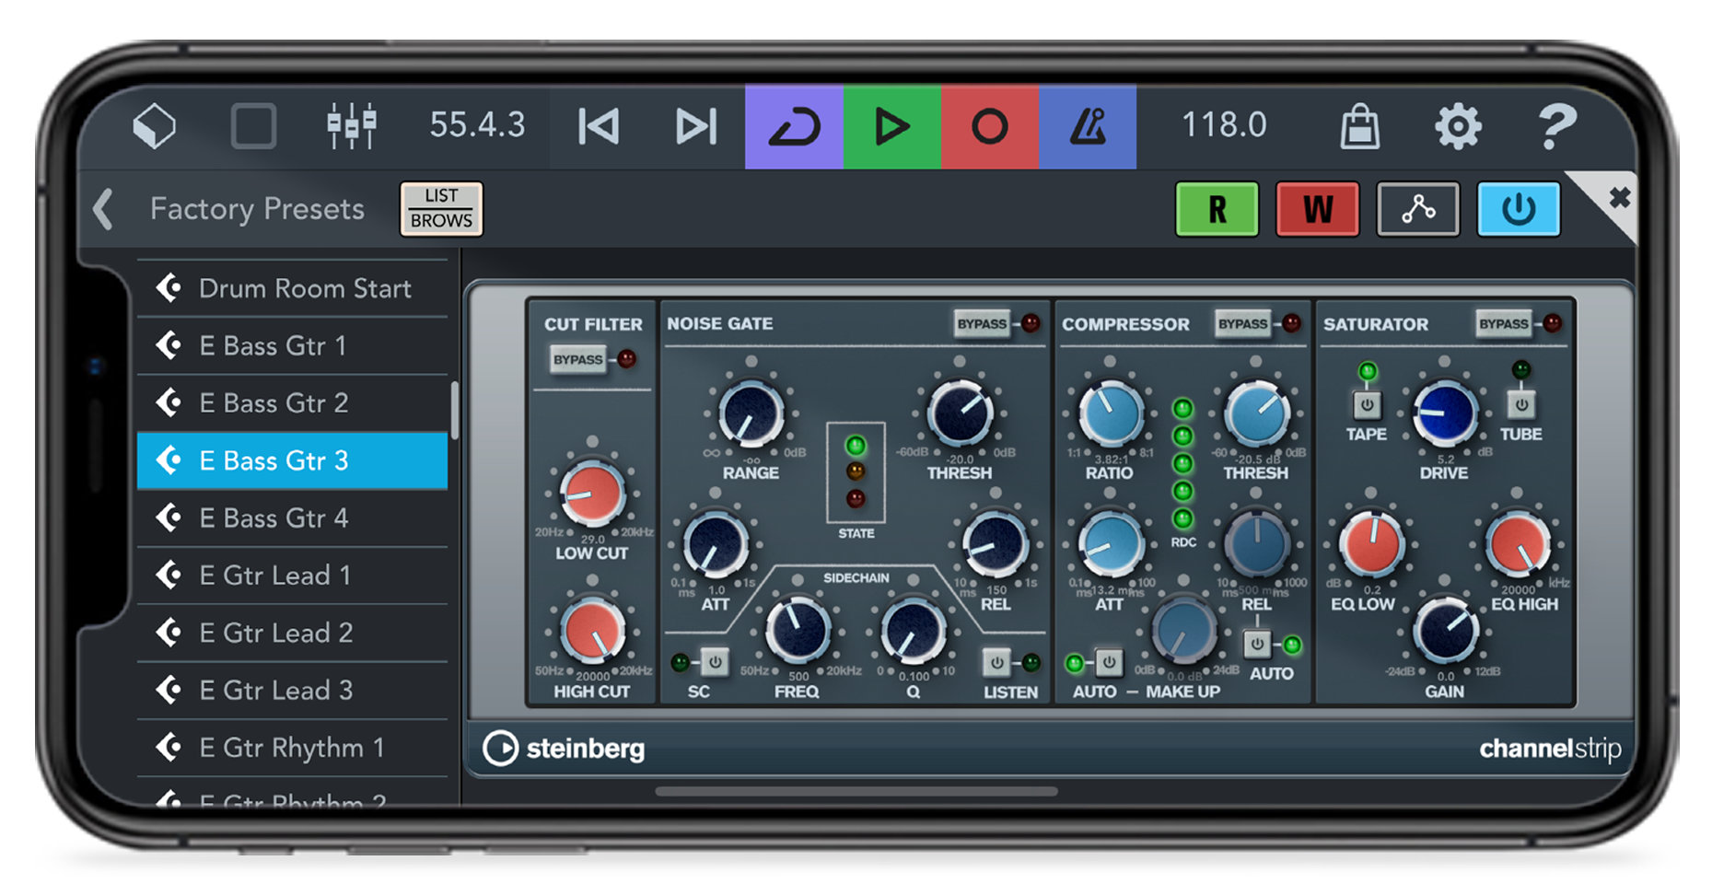
Task: Enable TAPE mode in the Saturator
Action: [1367, 405]
